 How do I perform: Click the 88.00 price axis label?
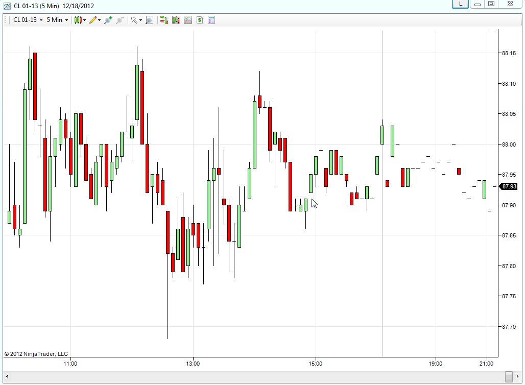509,145
